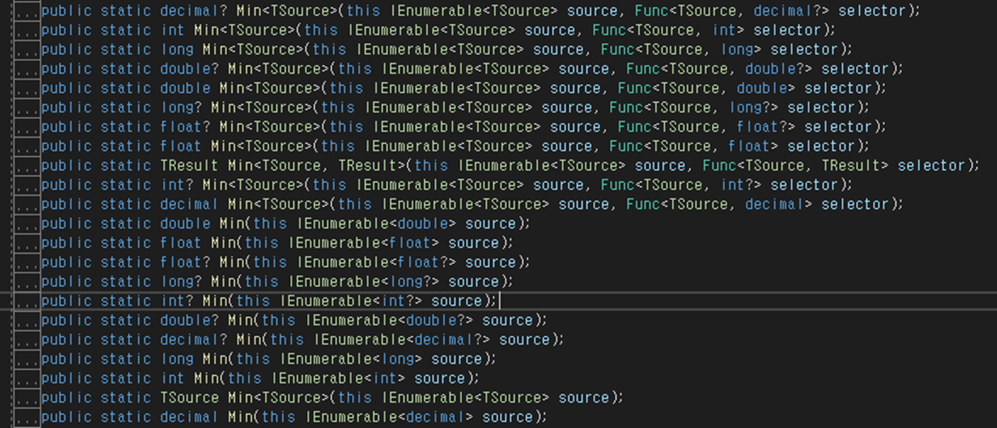
Task: Click 'IEnumerable<float>' in the code
Action: click(364, 243)
